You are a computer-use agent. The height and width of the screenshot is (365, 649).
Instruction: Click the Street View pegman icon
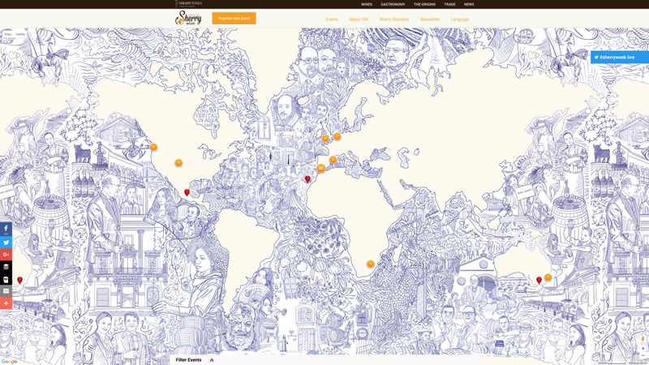[x=643, y=339]
